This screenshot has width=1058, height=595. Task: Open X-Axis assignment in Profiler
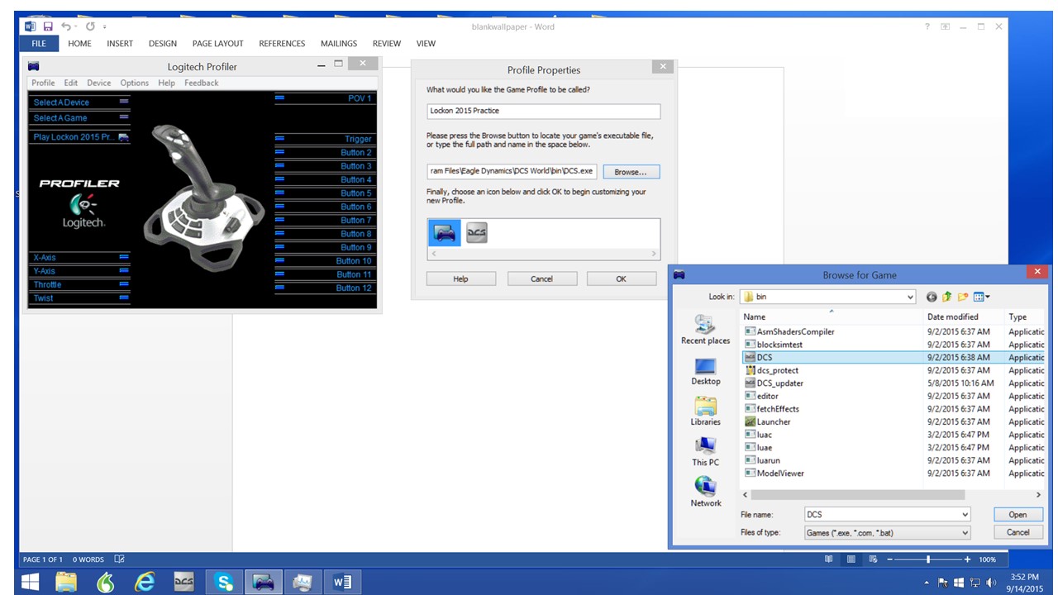click(80, 258)
